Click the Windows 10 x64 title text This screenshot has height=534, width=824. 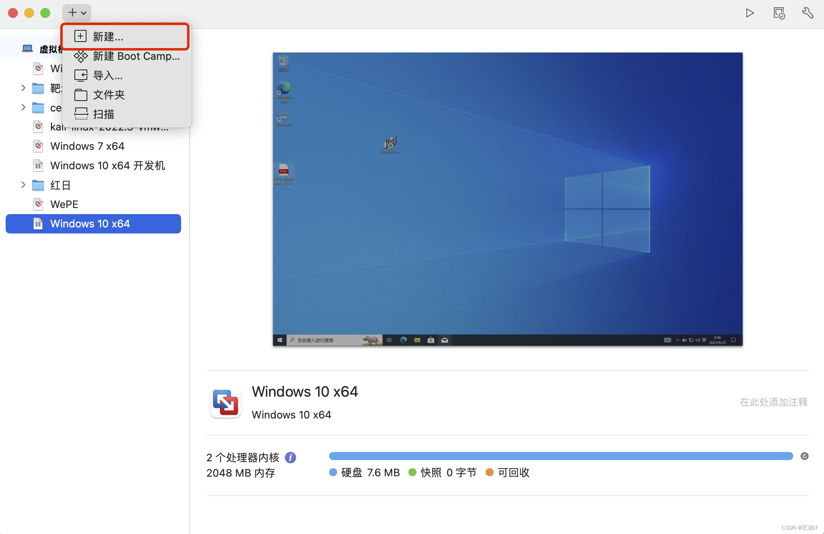click(x=305, y=391)
